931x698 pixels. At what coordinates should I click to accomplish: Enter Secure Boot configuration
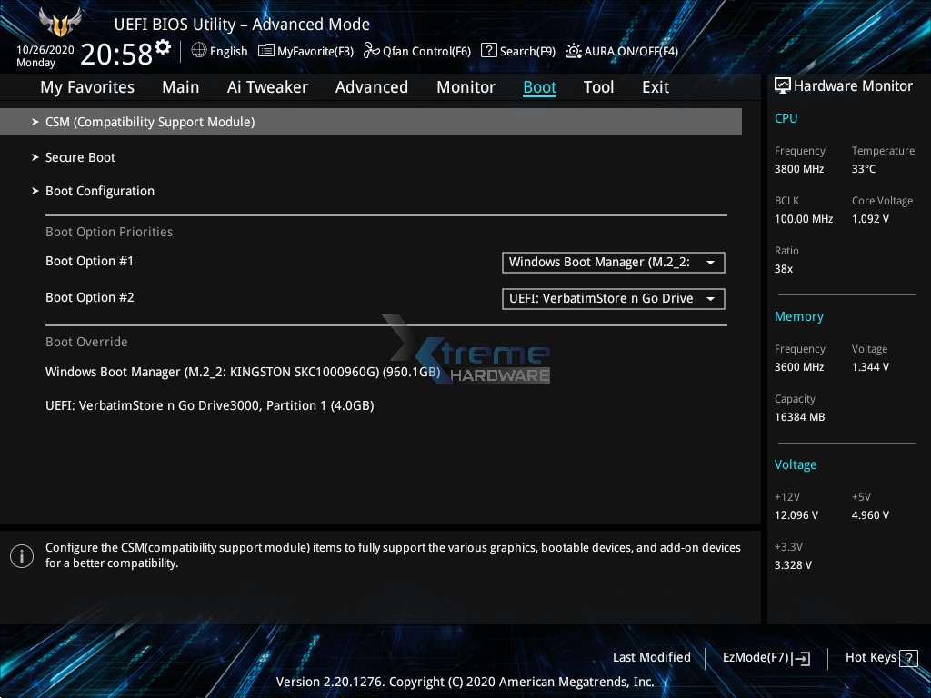[80, 156]
